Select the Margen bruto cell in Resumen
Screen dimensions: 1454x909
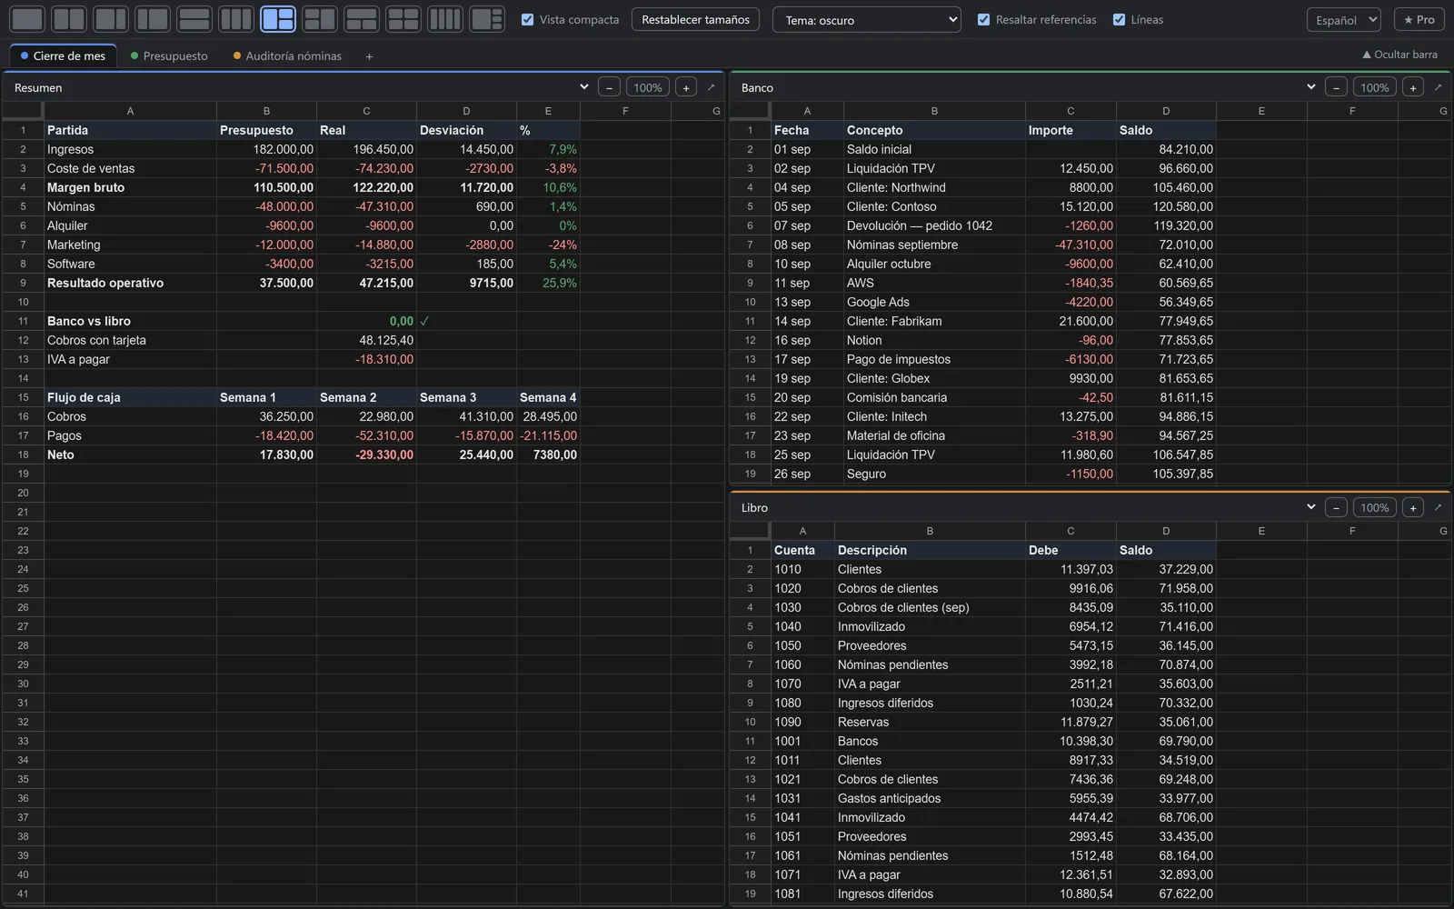[x=130, y=187]
